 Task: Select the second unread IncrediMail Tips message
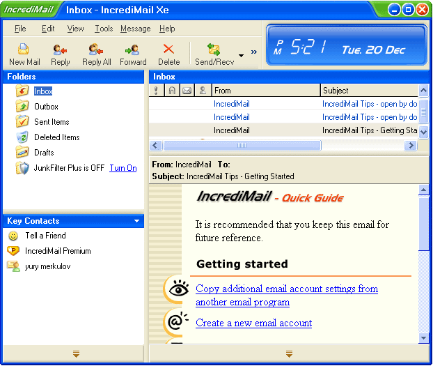283,117
